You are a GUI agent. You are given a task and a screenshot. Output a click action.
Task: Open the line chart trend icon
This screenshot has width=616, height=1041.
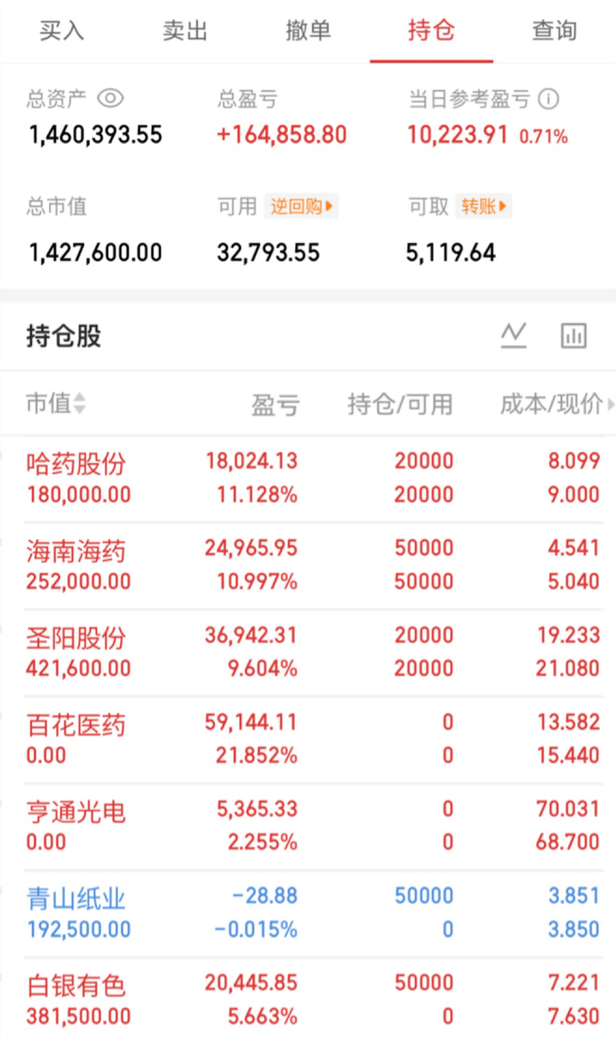[x=513, y=335]
